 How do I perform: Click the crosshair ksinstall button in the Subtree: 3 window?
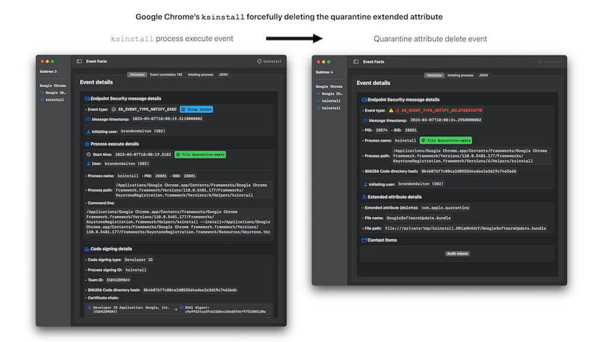coord(269,61)
